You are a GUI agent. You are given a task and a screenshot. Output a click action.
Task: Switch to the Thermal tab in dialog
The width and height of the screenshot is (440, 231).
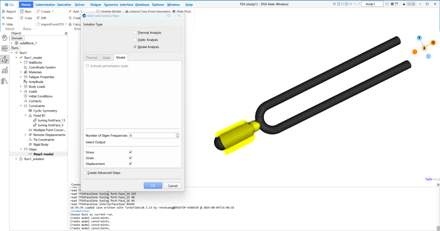tap(92, 58)
